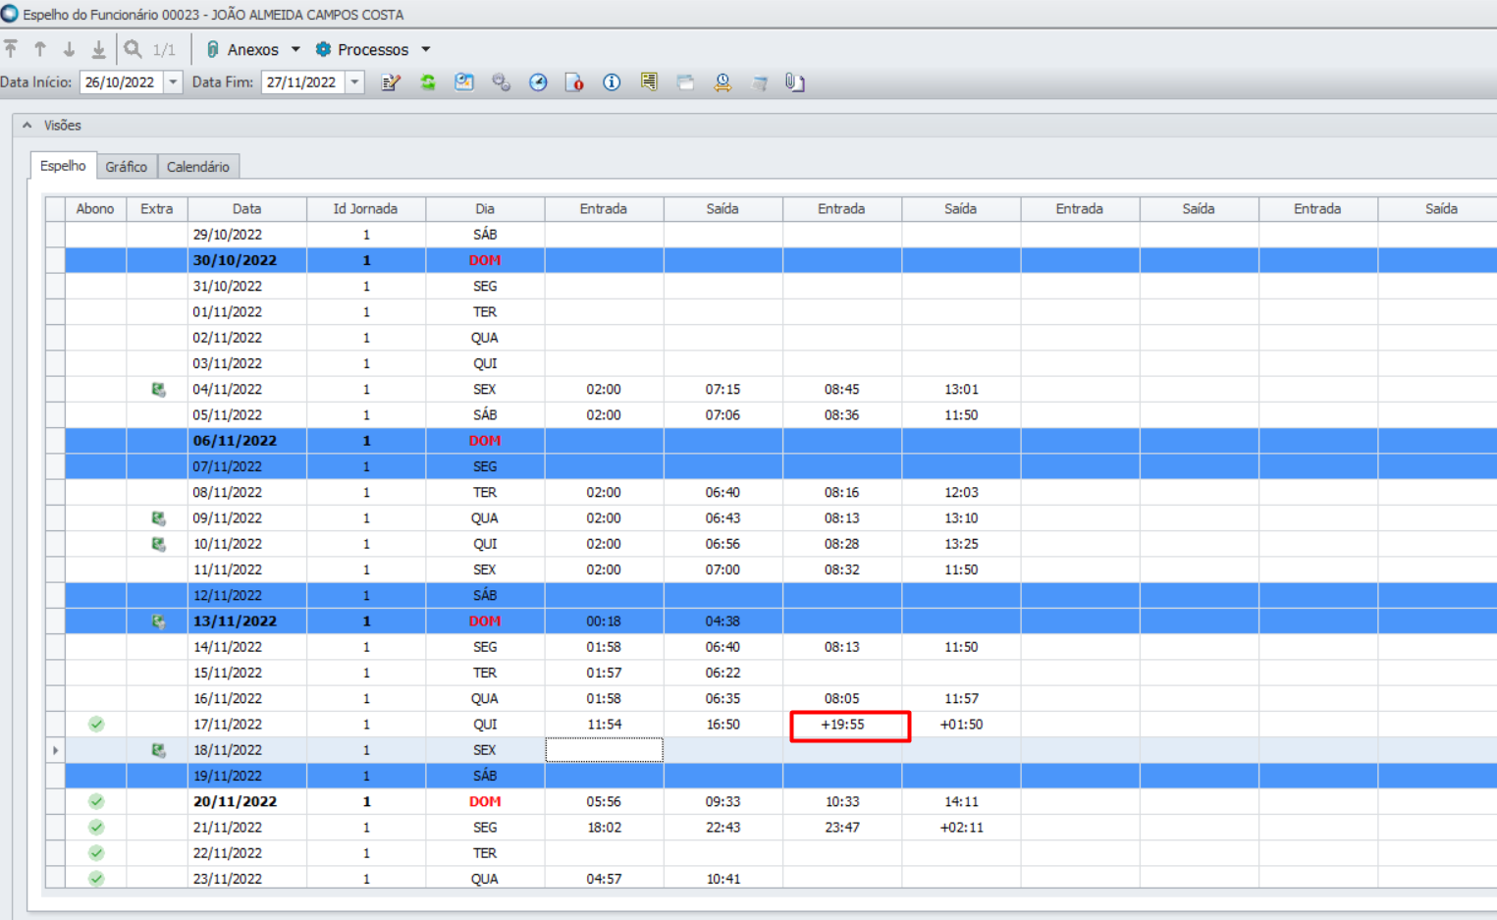The height and width of the screenshot is (920, 1497).
Task: Click the 23:47 Entrada on 21/11/2022
Action: click(842, 828)
